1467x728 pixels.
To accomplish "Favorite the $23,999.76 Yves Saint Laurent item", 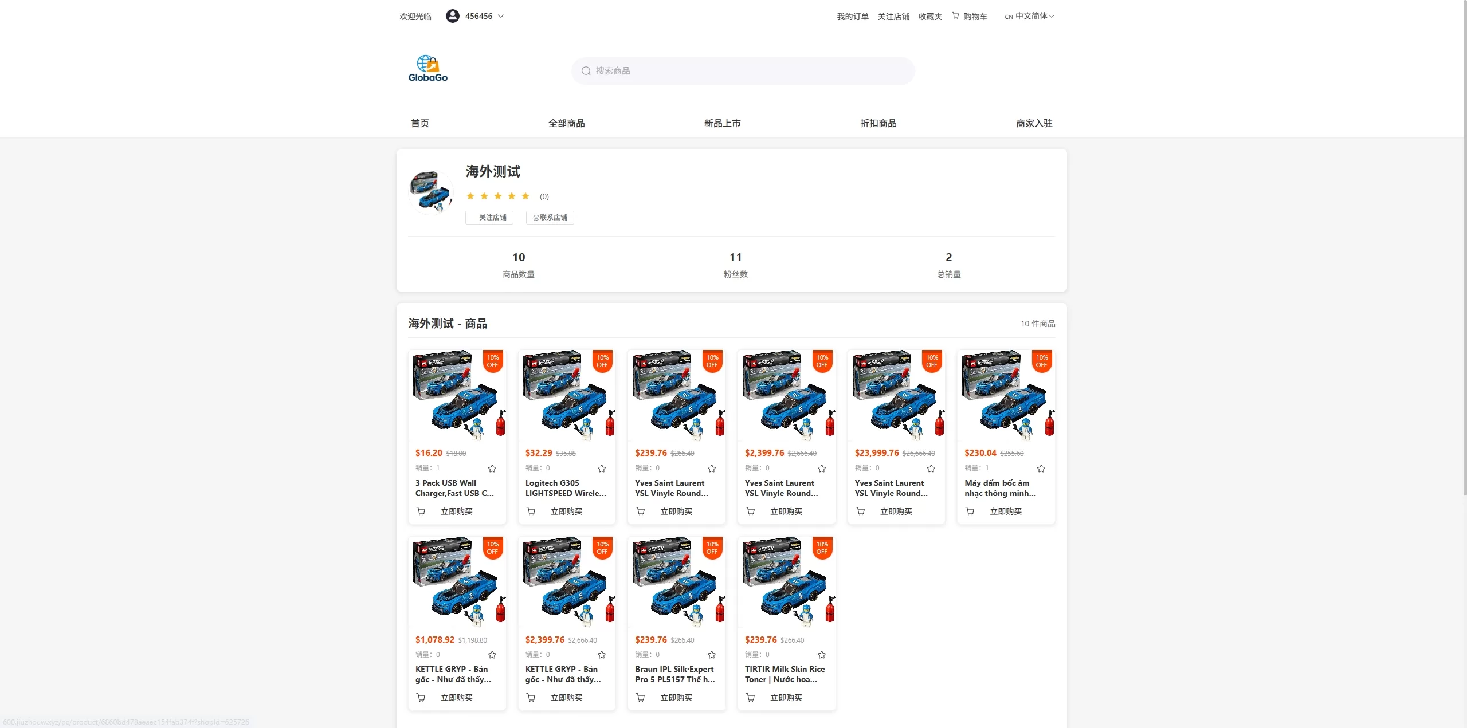I will point(931,469).
